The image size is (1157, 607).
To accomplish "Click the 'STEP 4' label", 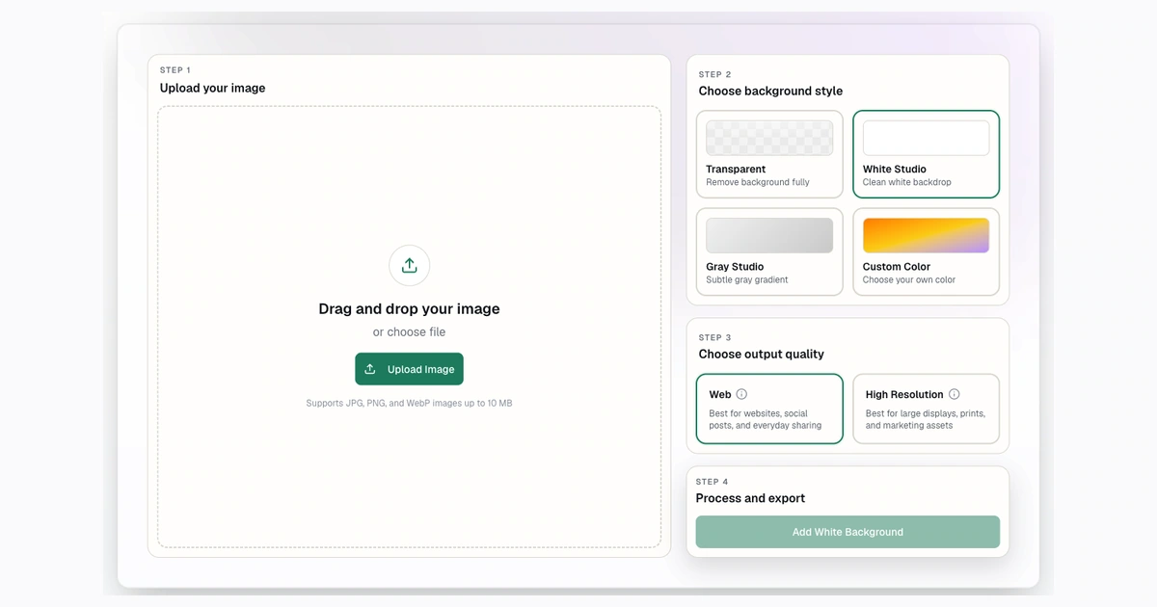I will [713, 482].
